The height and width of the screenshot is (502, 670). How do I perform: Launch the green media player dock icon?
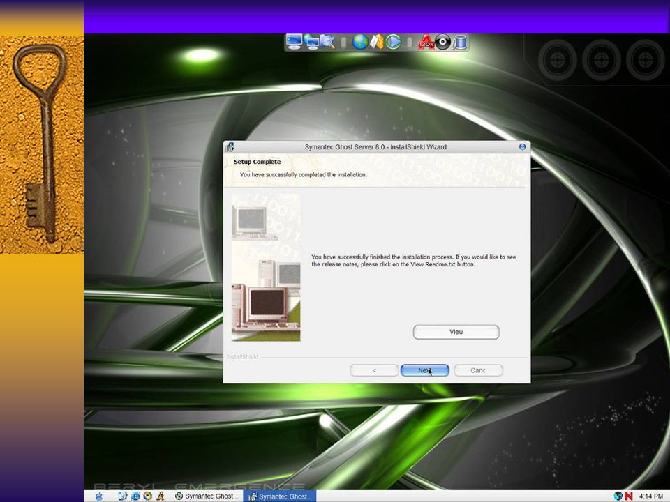(x=393, y=43)
